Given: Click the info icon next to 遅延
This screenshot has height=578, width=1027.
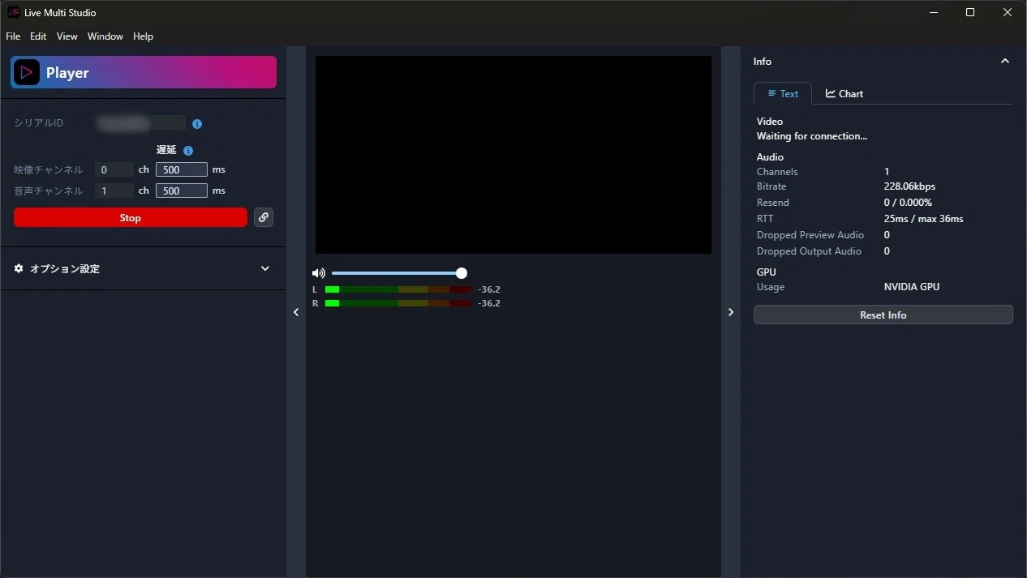Looking at the screenshot, I should pyautogui.click(x=188, y=151).
